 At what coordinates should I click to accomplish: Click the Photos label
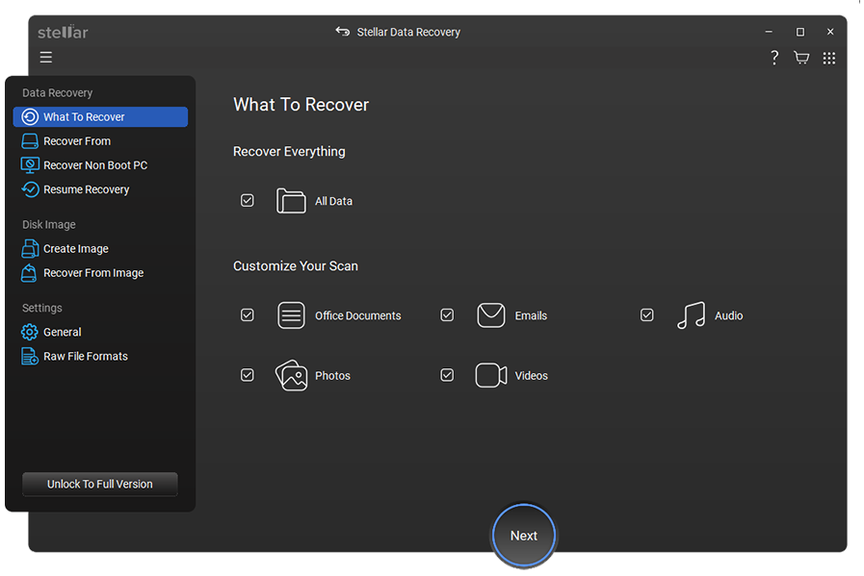[332, 376]
